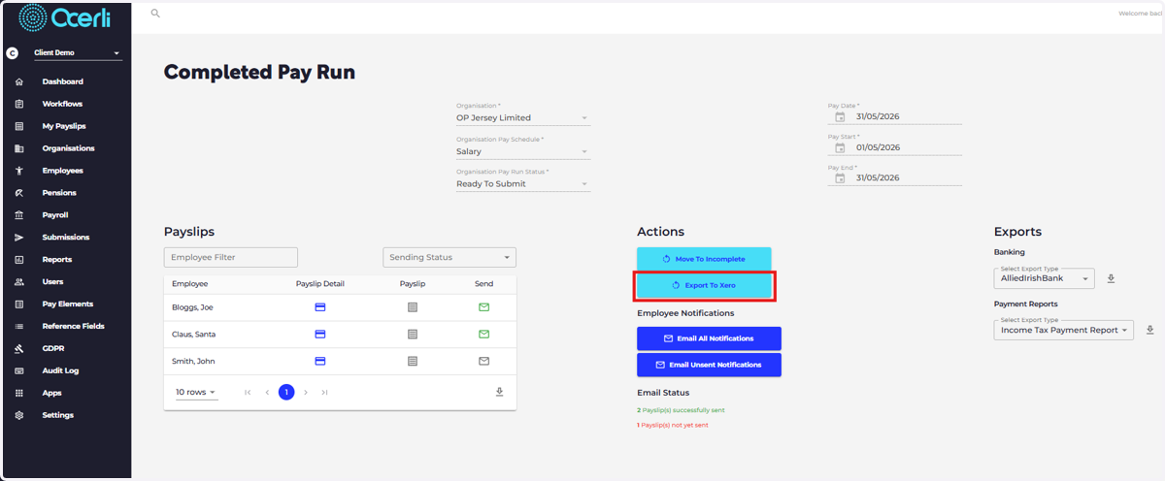The width and height of the screenshot is (1165, 481).
Task: Click Email Unsent Notifications button
Action: [709, 365]
